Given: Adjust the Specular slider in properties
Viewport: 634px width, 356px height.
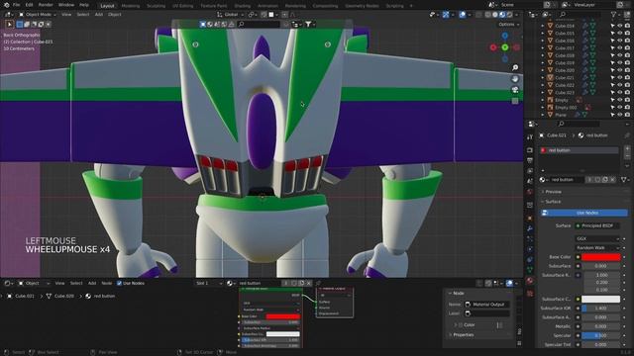Looking at the screenshot, I should 600,335.
